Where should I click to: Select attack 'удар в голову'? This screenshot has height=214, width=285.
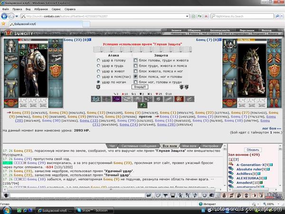click(98, 60)
